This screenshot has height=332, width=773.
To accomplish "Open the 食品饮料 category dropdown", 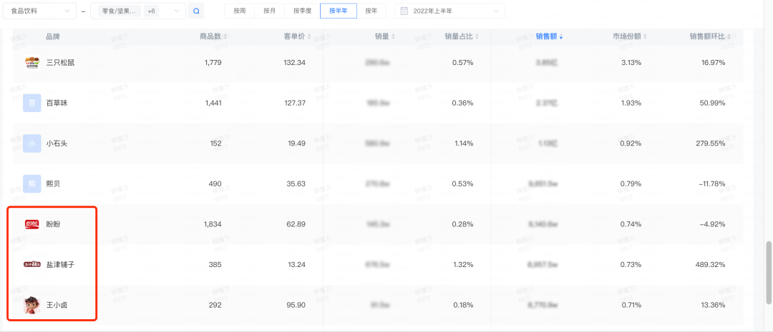I will 39,11.
